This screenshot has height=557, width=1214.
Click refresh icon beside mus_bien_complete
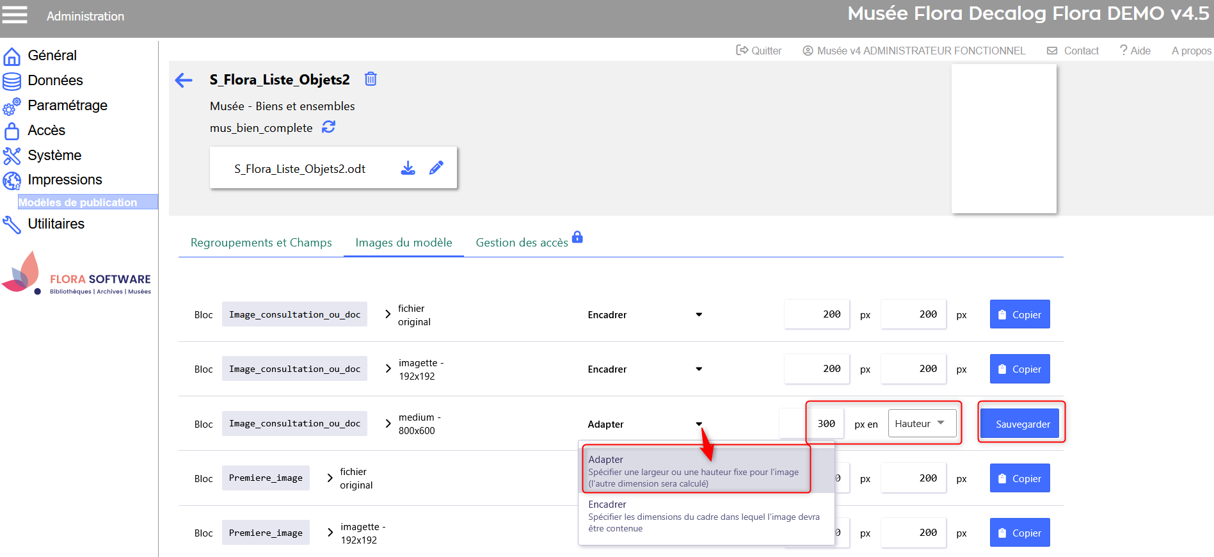(x=328, y=127)
